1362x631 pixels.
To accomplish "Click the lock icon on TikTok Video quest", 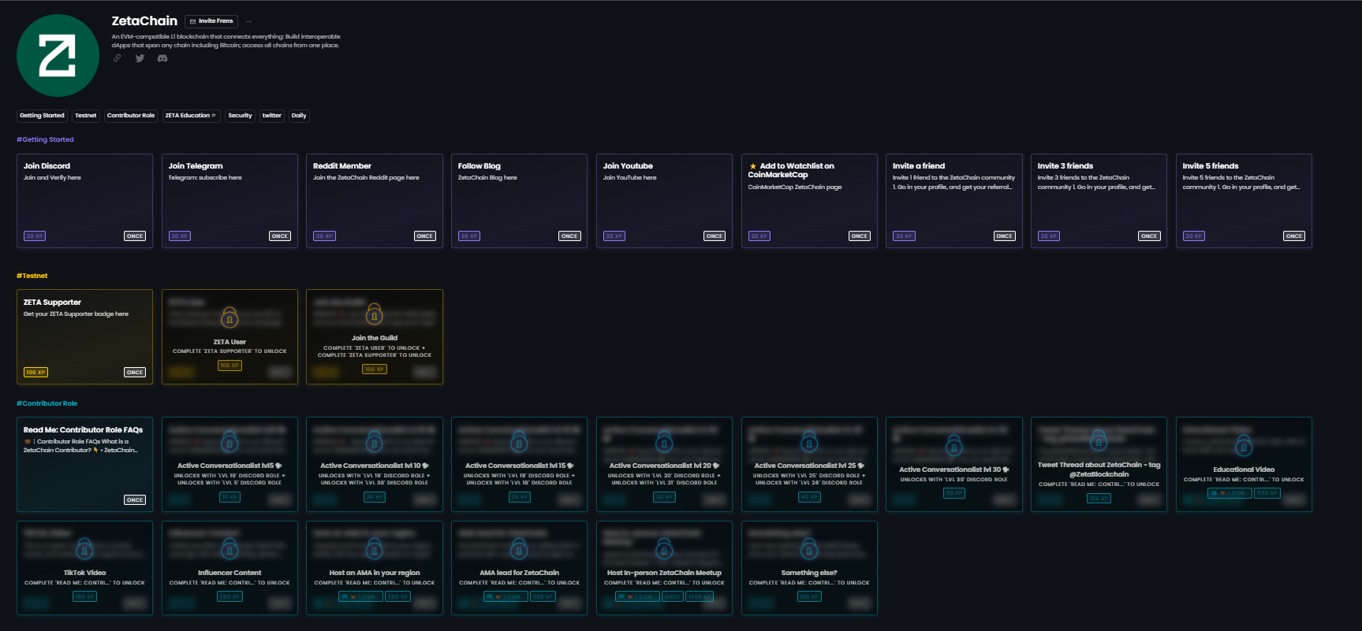I will [84, 548].
